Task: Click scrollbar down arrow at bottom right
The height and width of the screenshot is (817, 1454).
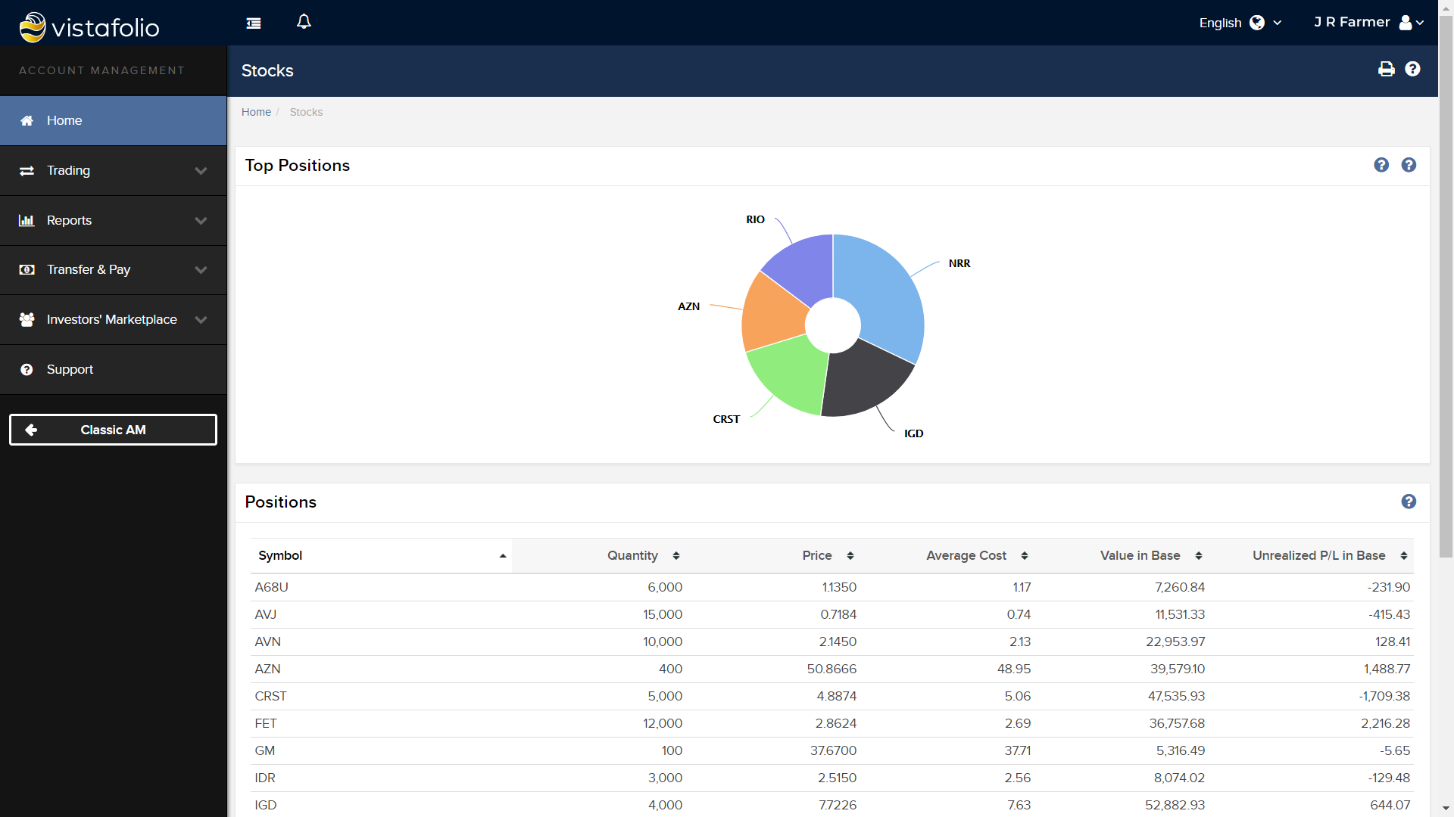Action: point(1446,809)
